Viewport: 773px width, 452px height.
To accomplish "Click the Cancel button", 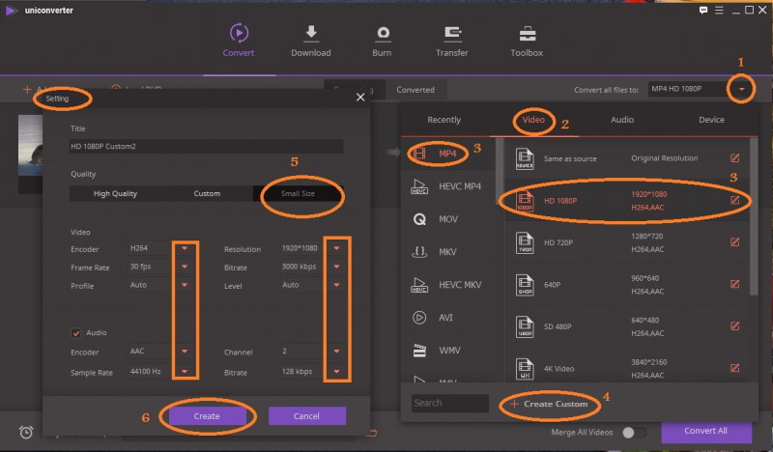I will click(x=306, y=416).
